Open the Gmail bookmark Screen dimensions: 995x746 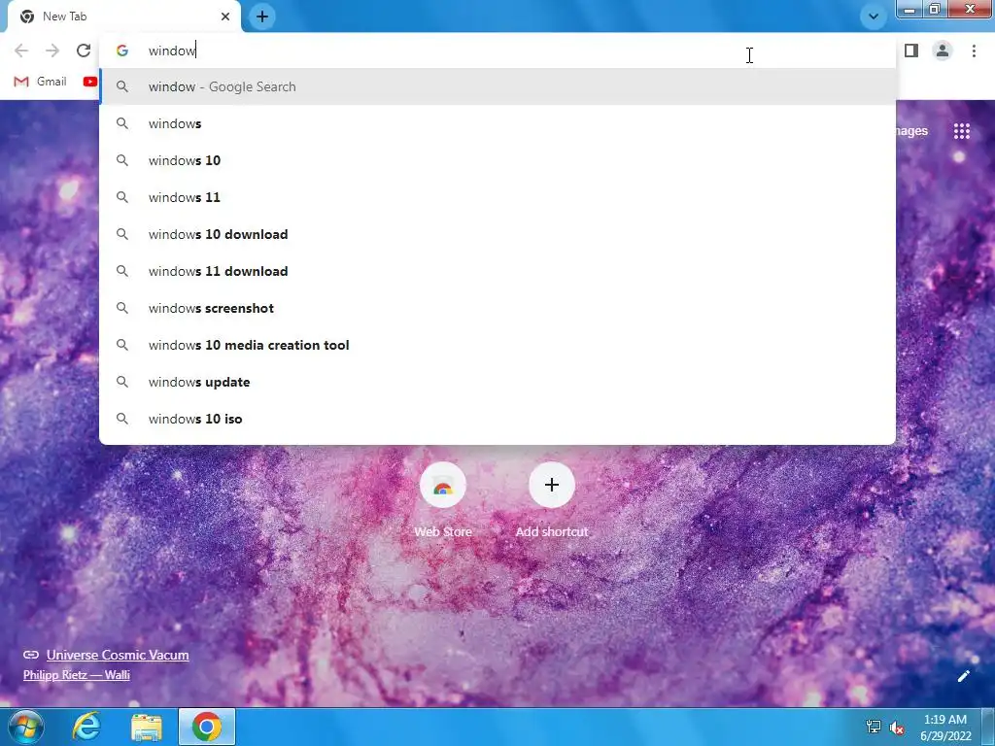pos(40,82)
